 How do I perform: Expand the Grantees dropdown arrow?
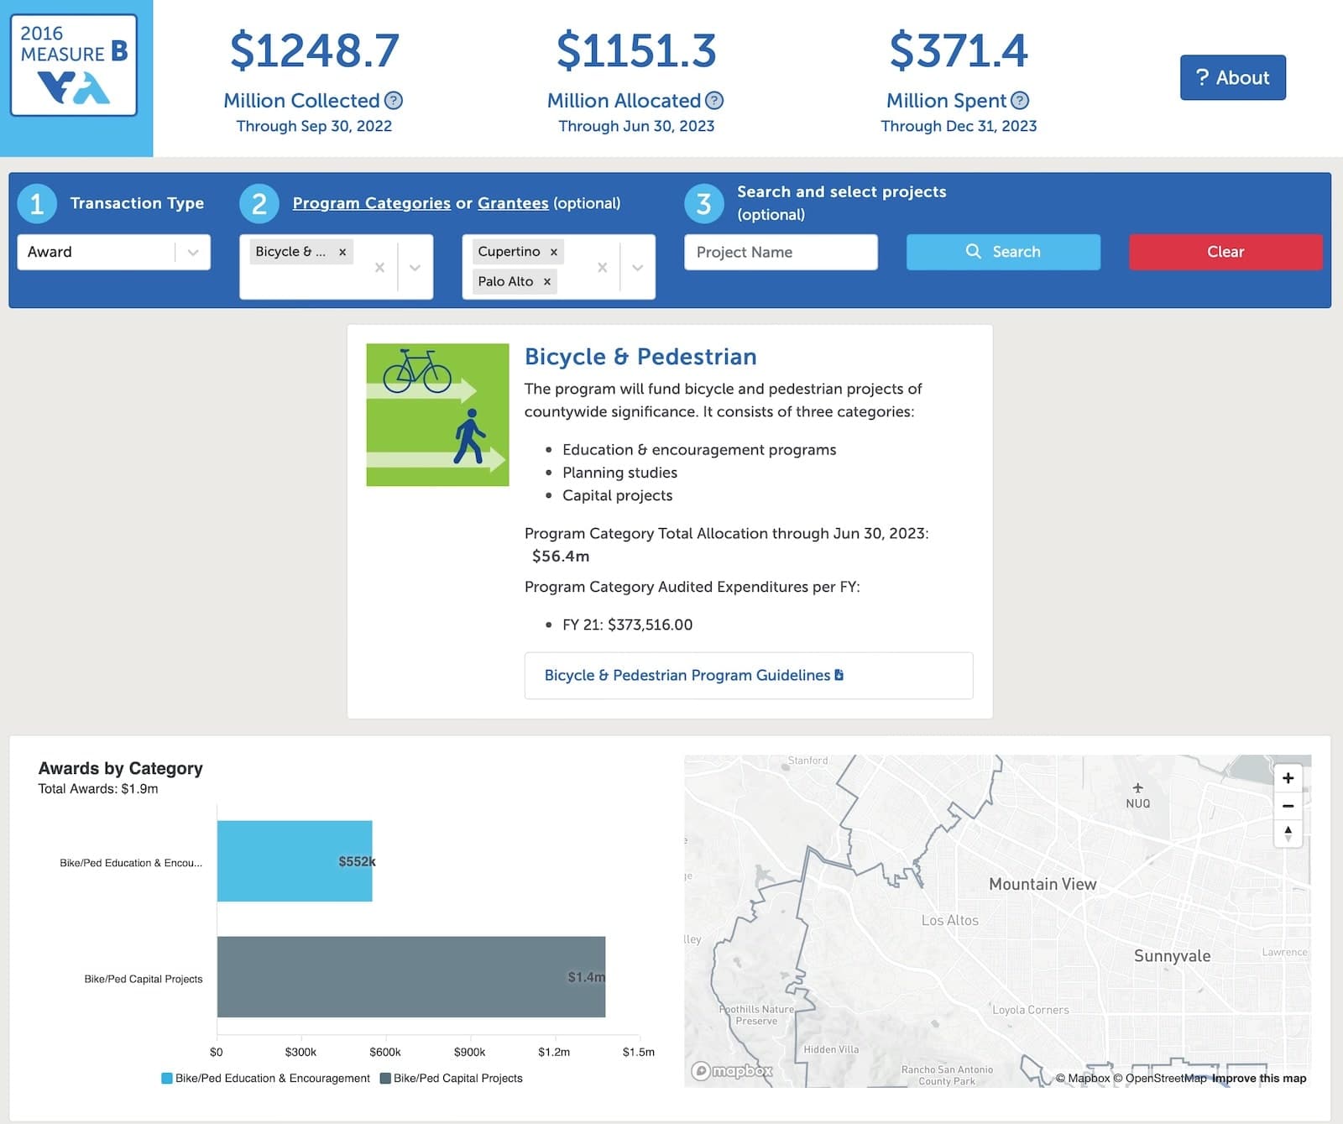[637, 267]
